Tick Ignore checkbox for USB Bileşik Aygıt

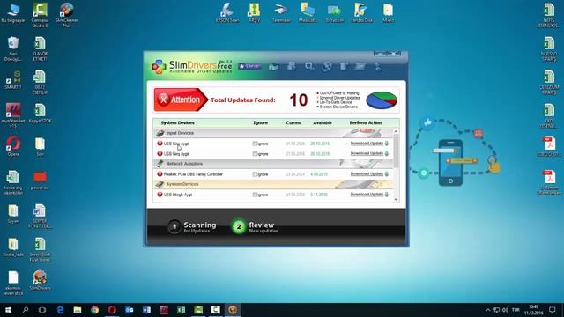tap(255, 195)
